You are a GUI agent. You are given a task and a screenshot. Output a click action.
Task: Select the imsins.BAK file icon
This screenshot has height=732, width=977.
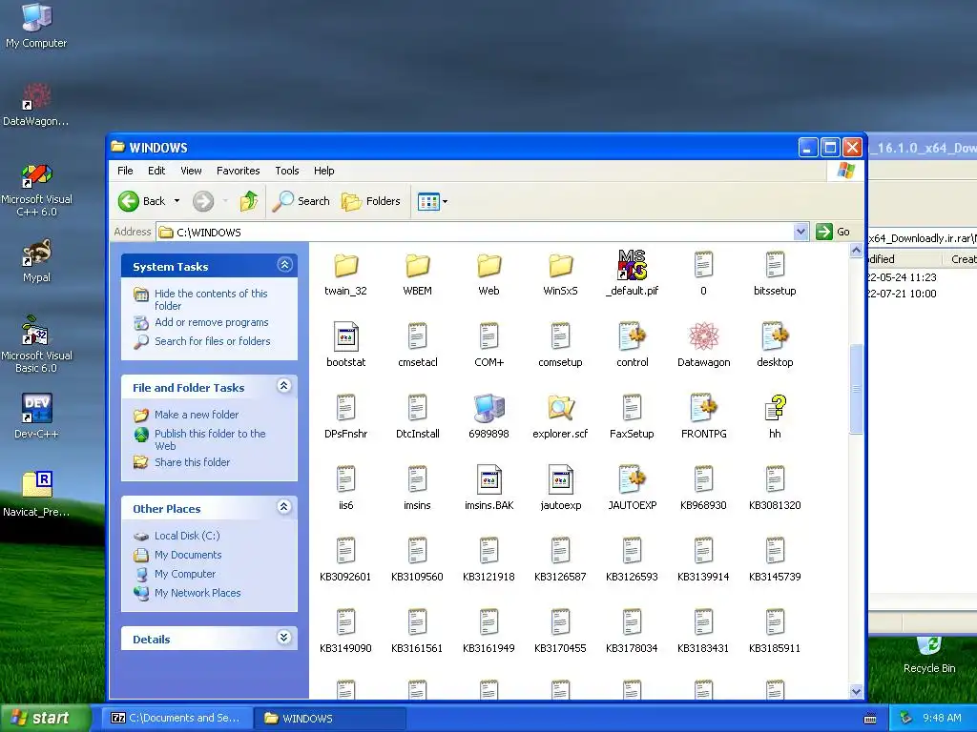point(489,480)
